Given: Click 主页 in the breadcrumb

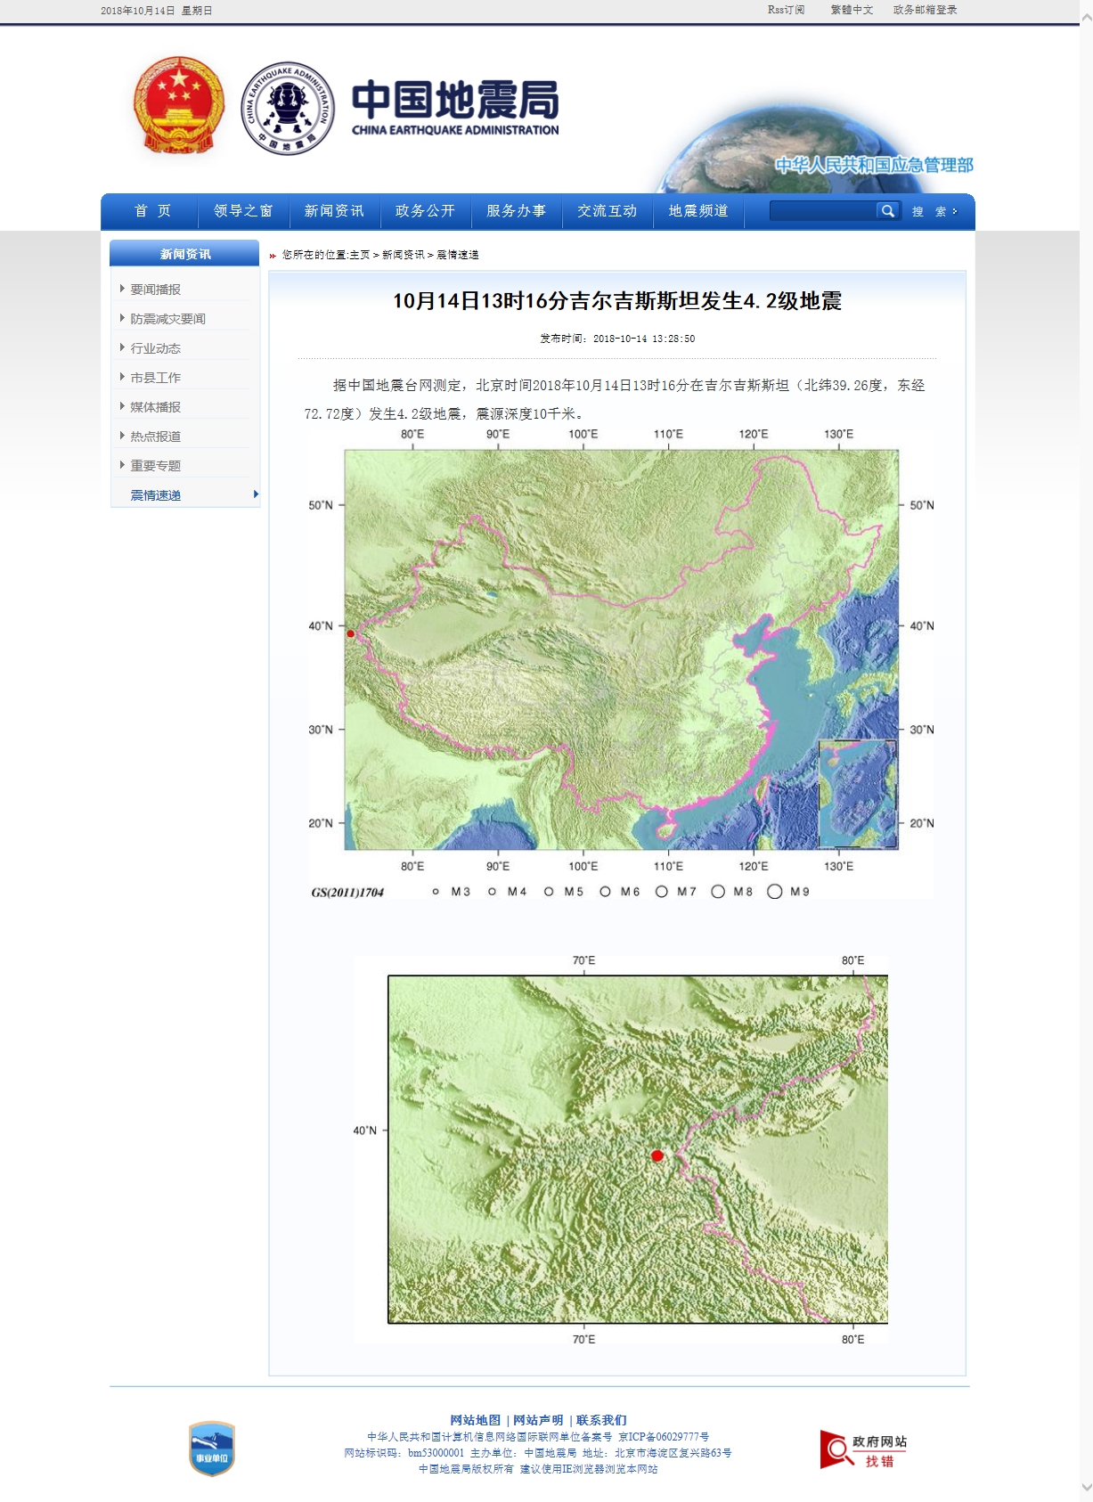Looking at the screenshot, I should click(360, 255).
